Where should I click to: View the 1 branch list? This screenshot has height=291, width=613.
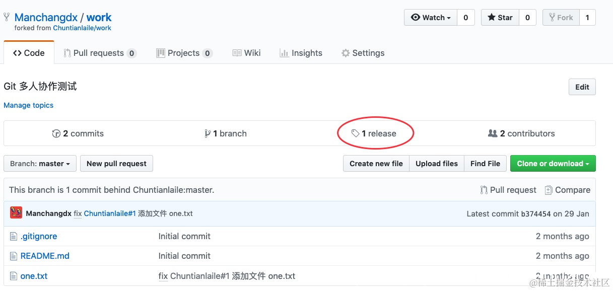(x=226, y=133)
